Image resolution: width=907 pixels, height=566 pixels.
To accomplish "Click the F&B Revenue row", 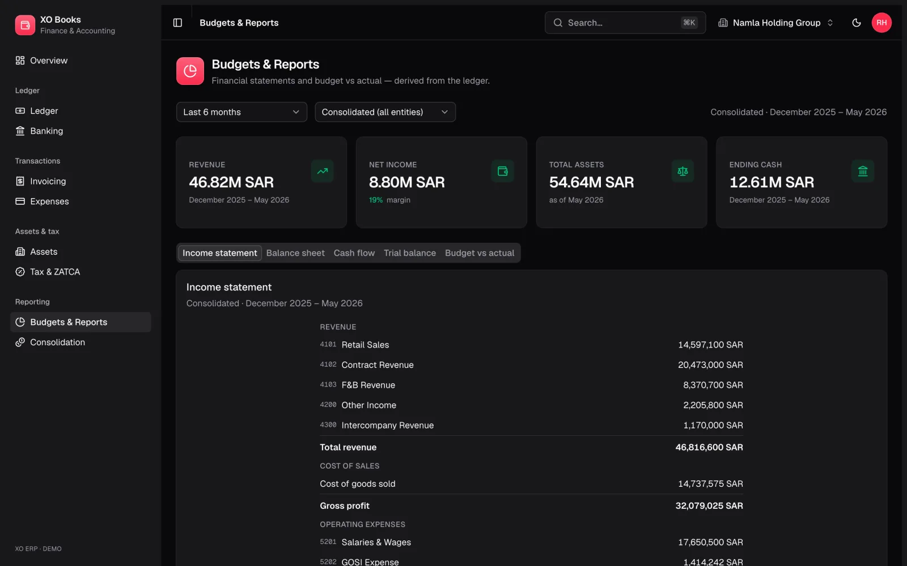I will (x=531, y=385).
